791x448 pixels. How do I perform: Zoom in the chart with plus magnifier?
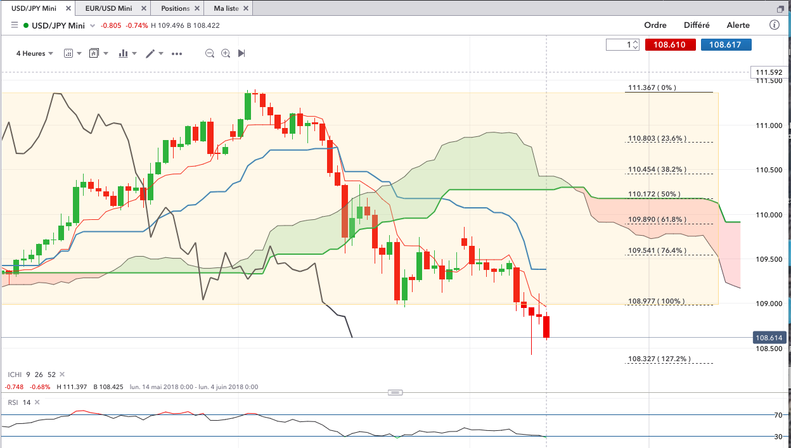pyautogui.click(x=226, y=54)
